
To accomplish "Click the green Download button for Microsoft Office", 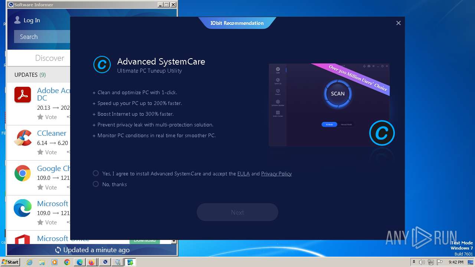I will tap(145, 241).
